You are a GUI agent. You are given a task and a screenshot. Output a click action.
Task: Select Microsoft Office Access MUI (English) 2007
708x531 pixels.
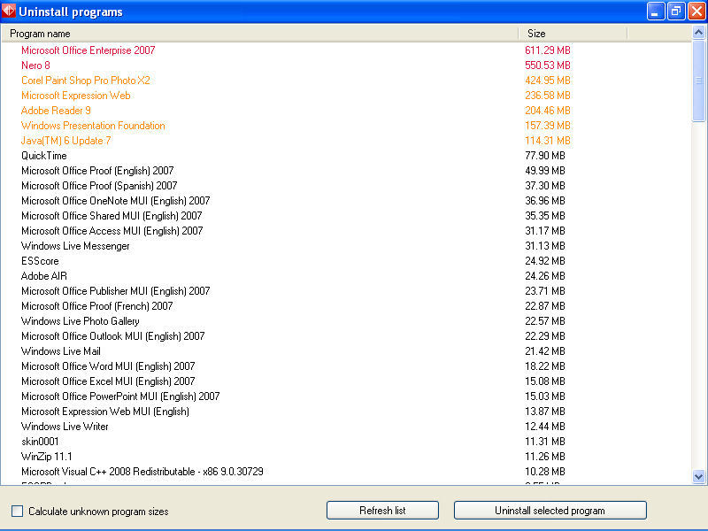click(112, 231)
